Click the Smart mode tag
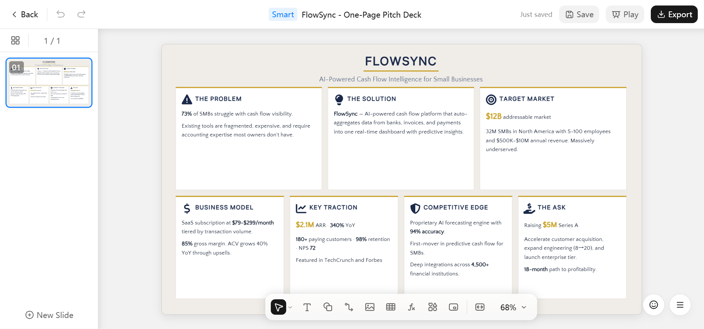Image resolution: width=704 pixels, height=329 pixels. click(x=283, y=14)
